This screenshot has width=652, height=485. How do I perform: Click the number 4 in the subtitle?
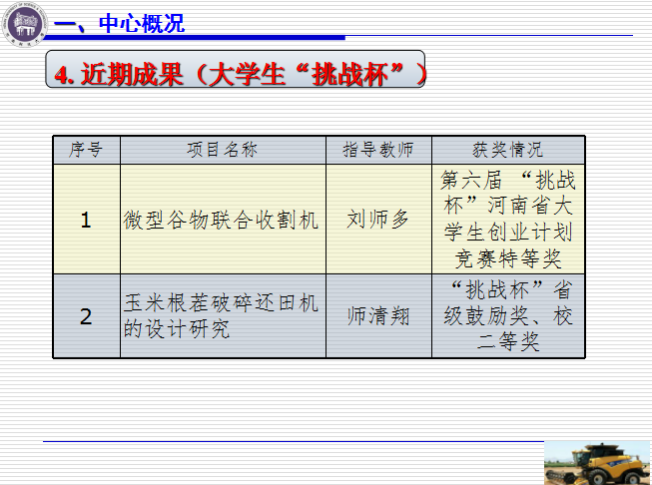point(64,76)
